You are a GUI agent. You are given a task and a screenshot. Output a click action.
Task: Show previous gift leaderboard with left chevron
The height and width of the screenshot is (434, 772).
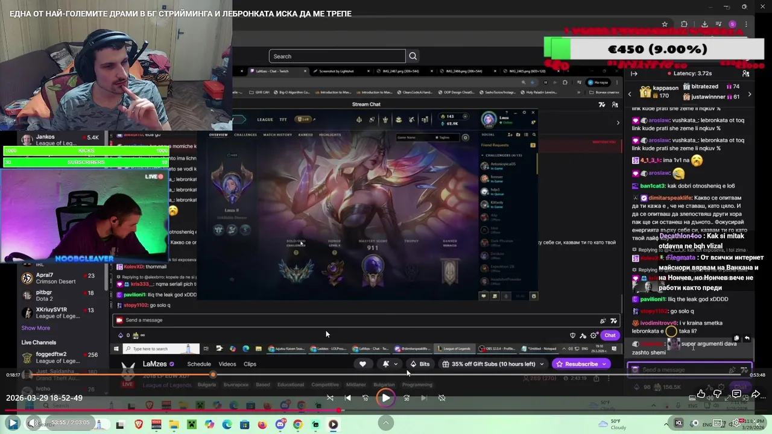point(630,94)
